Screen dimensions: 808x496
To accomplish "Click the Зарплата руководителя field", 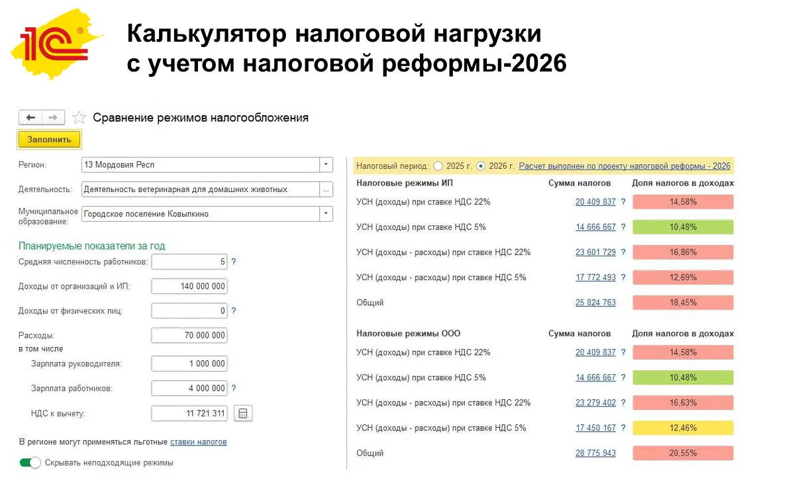I will tap(189, 364).
